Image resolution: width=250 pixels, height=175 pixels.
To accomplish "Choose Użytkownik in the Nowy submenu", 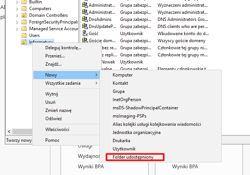I will point(124,149).
